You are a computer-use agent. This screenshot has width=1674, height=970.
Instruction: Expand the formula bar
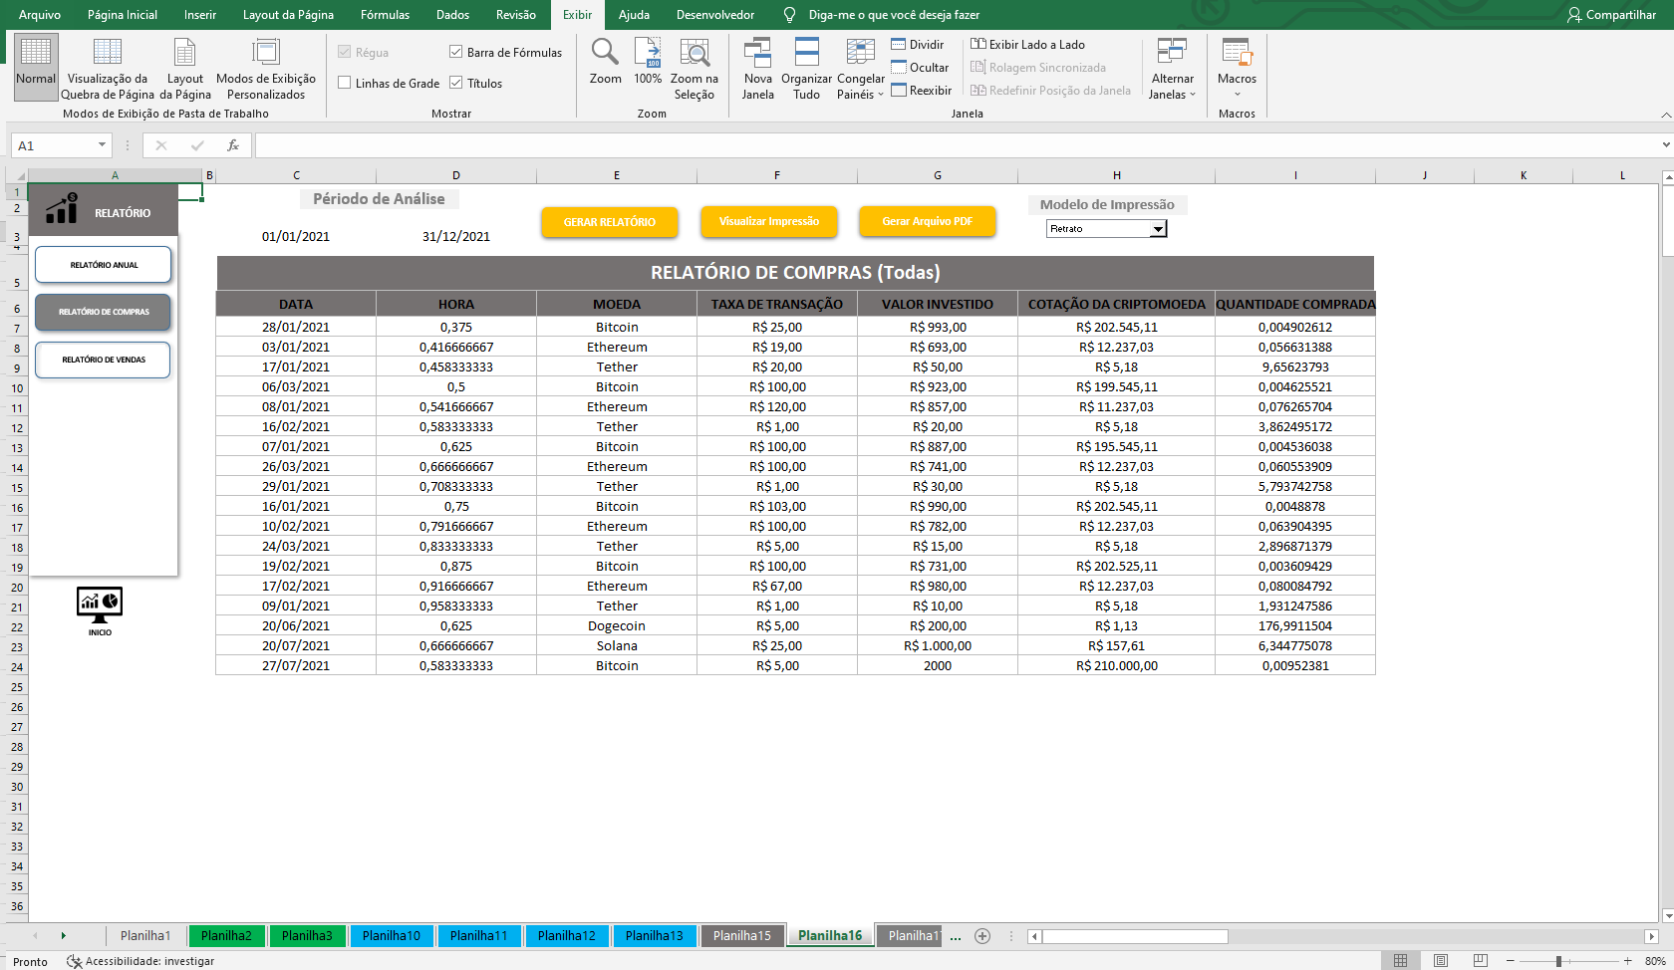tap(1665, 145)
